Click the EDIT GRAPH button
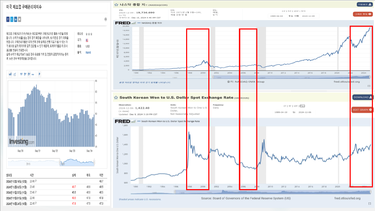The height and width of the screenshot is (211, 375). coord(362,110)
